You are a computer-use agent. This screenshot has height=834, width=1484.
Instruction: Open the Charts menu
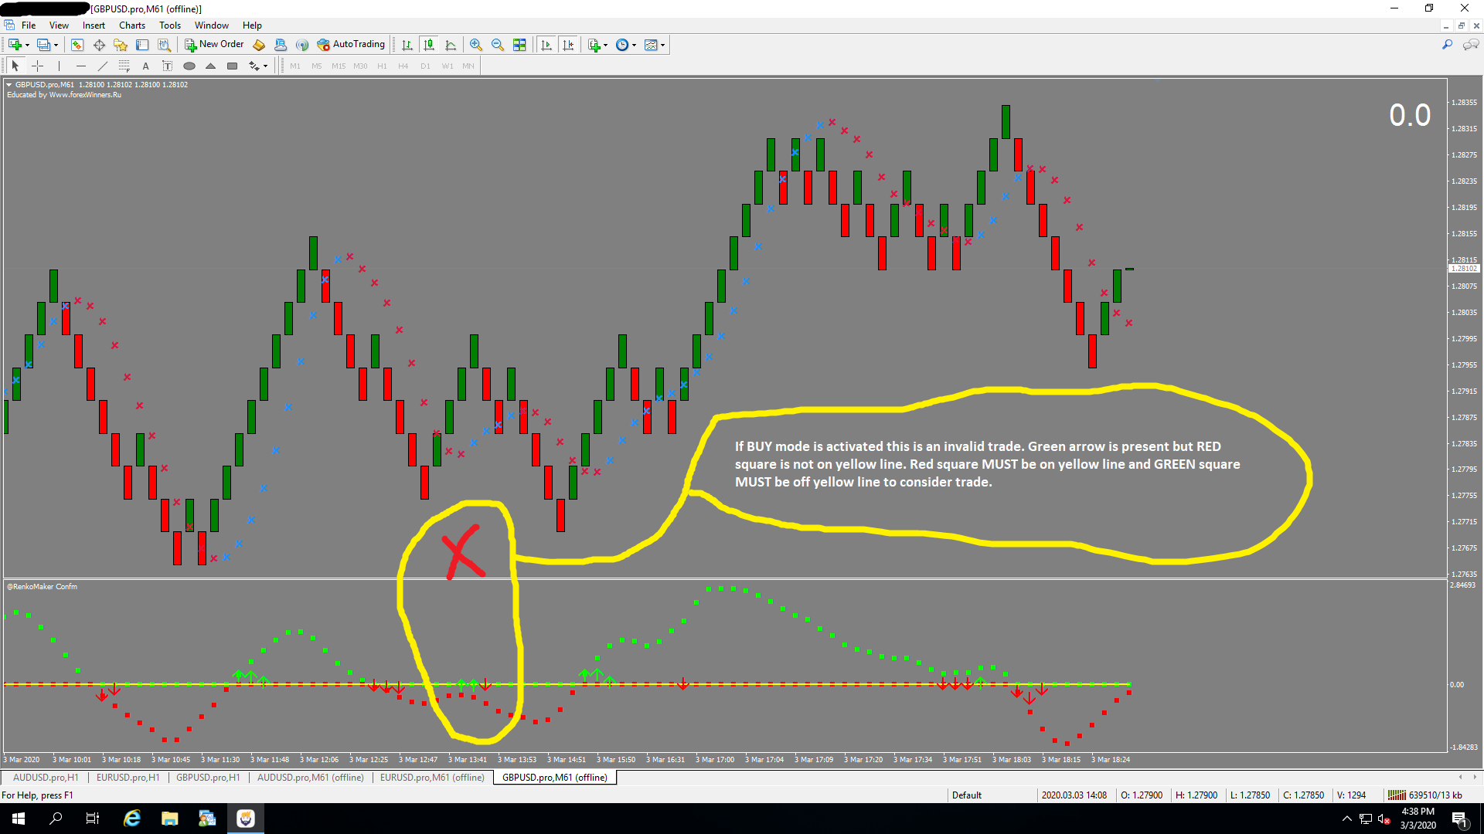point(132,25)
